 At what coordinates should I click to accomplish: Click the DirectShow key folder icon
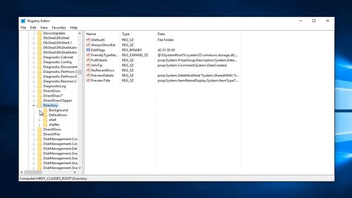pos(40,129)
